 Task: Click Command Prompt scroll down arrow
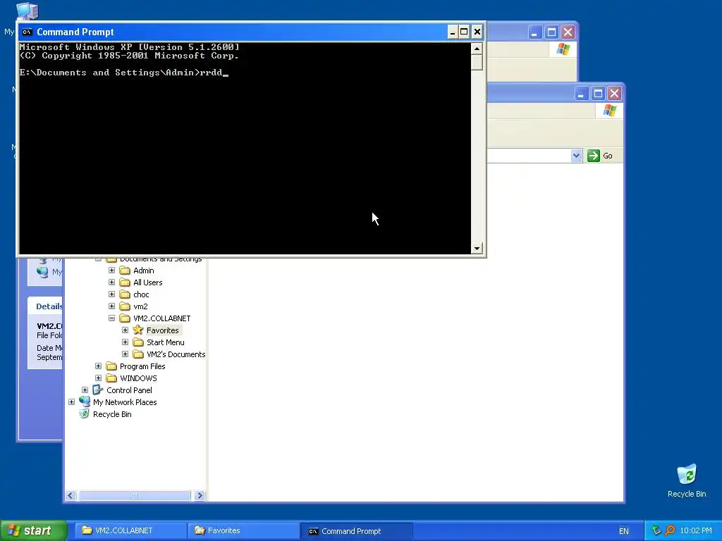coord(477,248)
